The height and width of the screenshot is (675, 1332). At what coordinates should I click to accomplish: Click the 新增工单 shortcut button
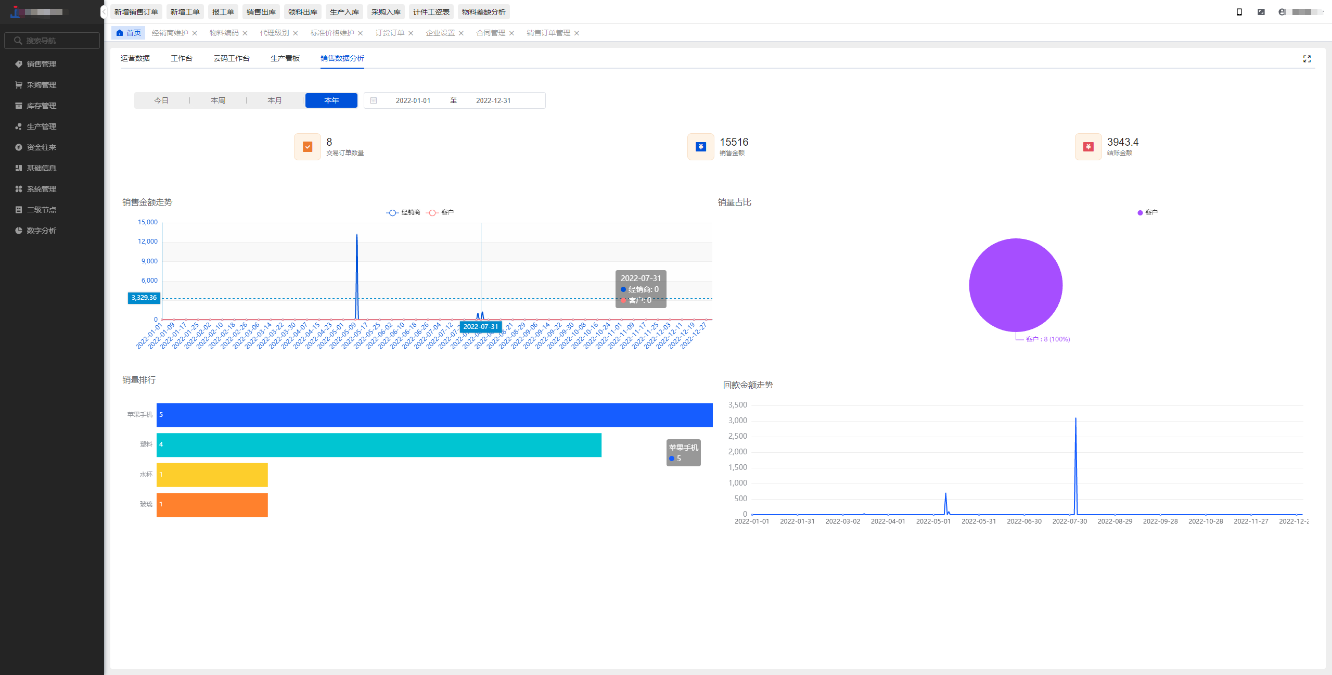click(185, 12)
